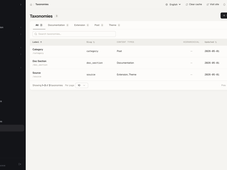Open the Doc Section taxonomy
The image size is (227, 170).
coord(40,61)
